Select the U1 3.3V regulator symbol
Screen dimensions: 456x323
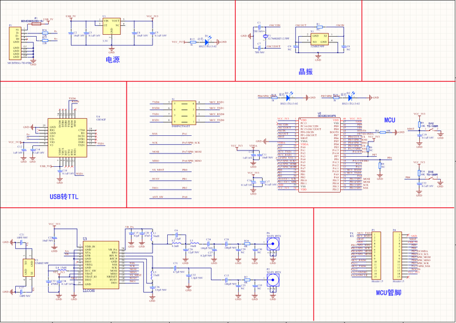[111, 27]
